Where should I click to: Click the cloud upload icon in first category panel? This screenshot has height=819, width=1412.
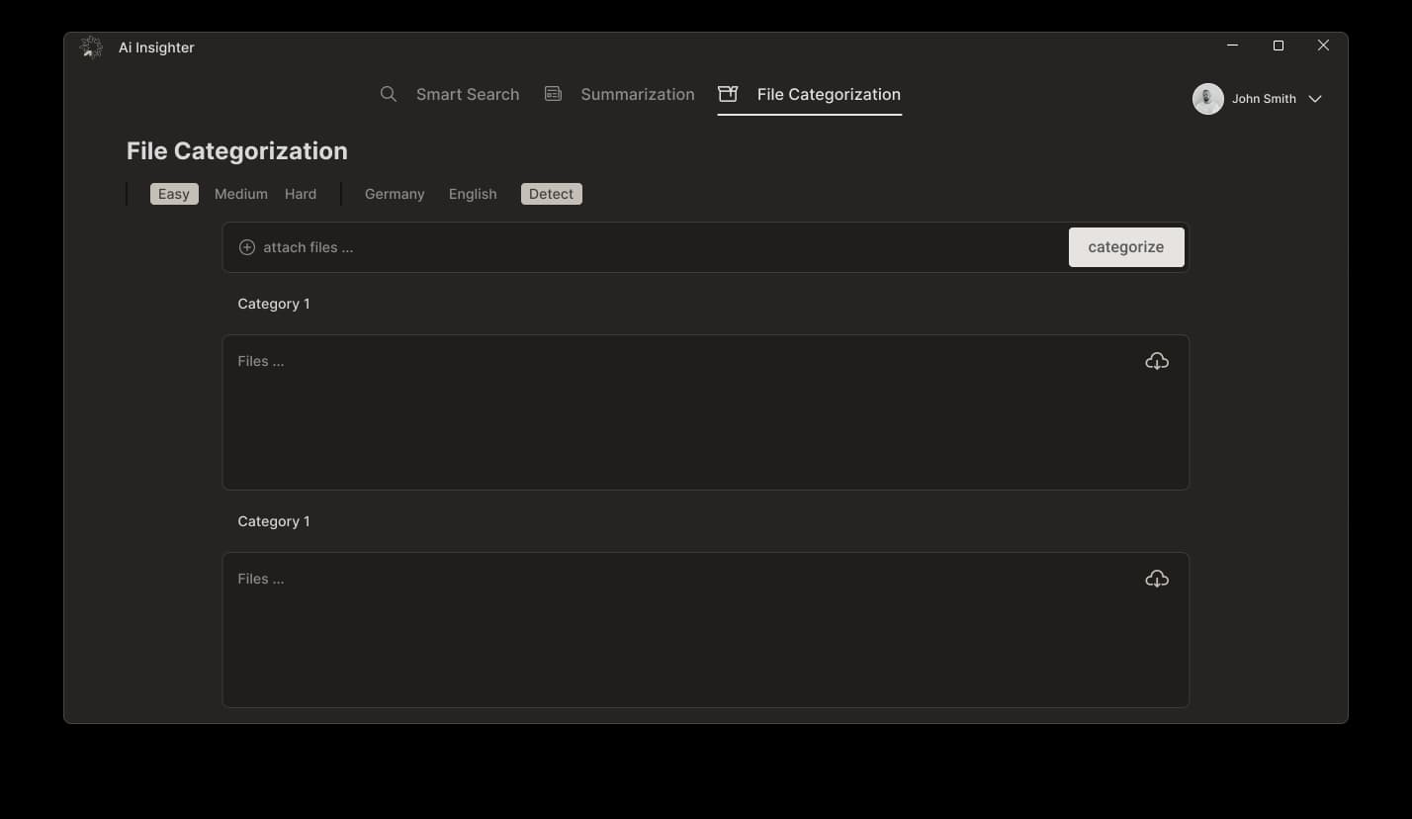coord(1156,360)
